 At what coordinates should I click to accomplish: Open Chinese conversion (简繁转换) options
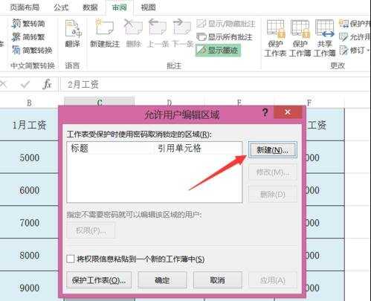(x=32, y=51)
